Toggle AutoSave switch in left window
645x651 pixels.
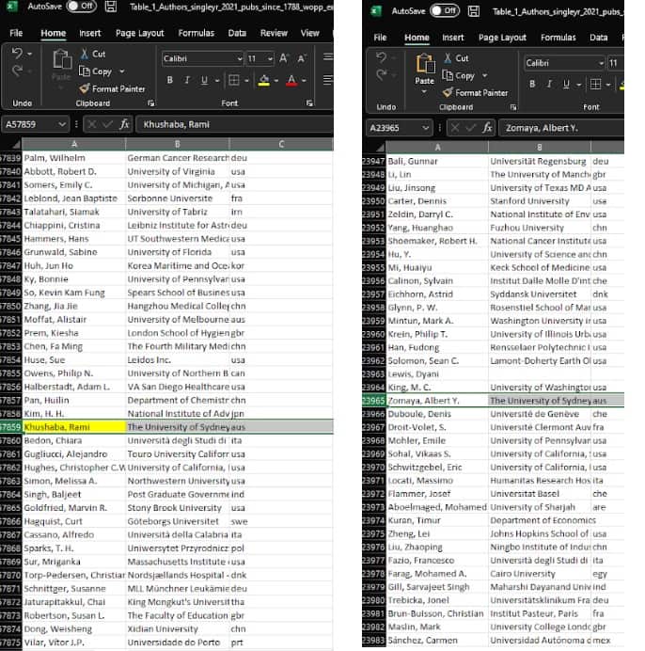point(80,7)
